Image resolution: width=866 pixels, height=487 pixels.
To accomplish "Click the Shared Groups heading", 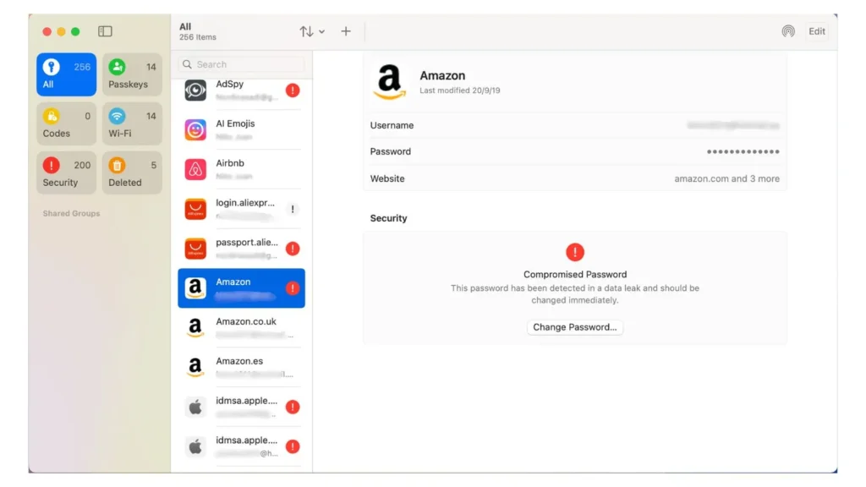I will [71, 214].
